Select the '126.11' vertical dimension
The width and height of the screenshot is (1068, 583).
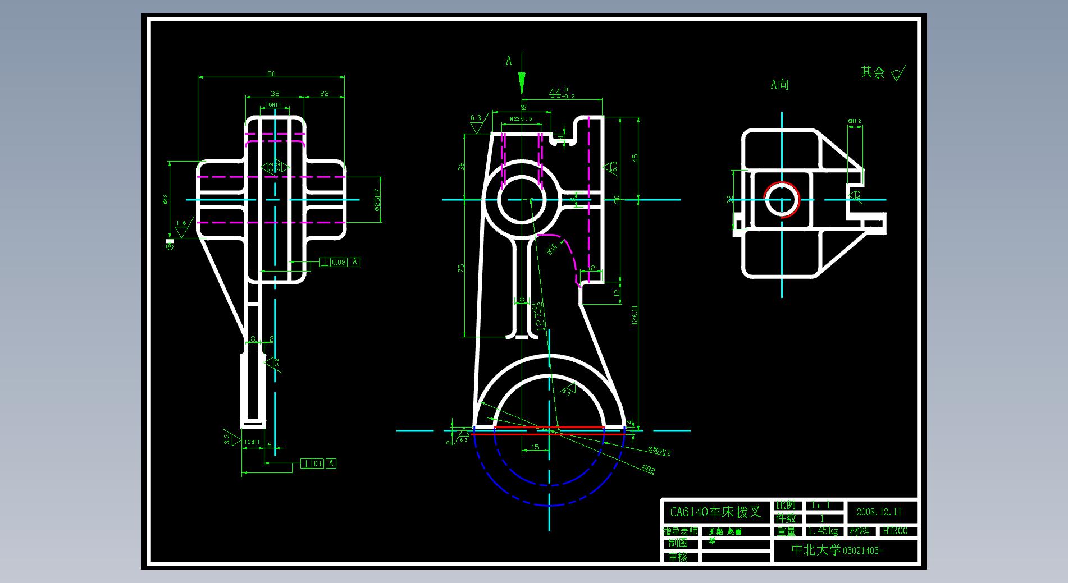(x=635, y=315)
